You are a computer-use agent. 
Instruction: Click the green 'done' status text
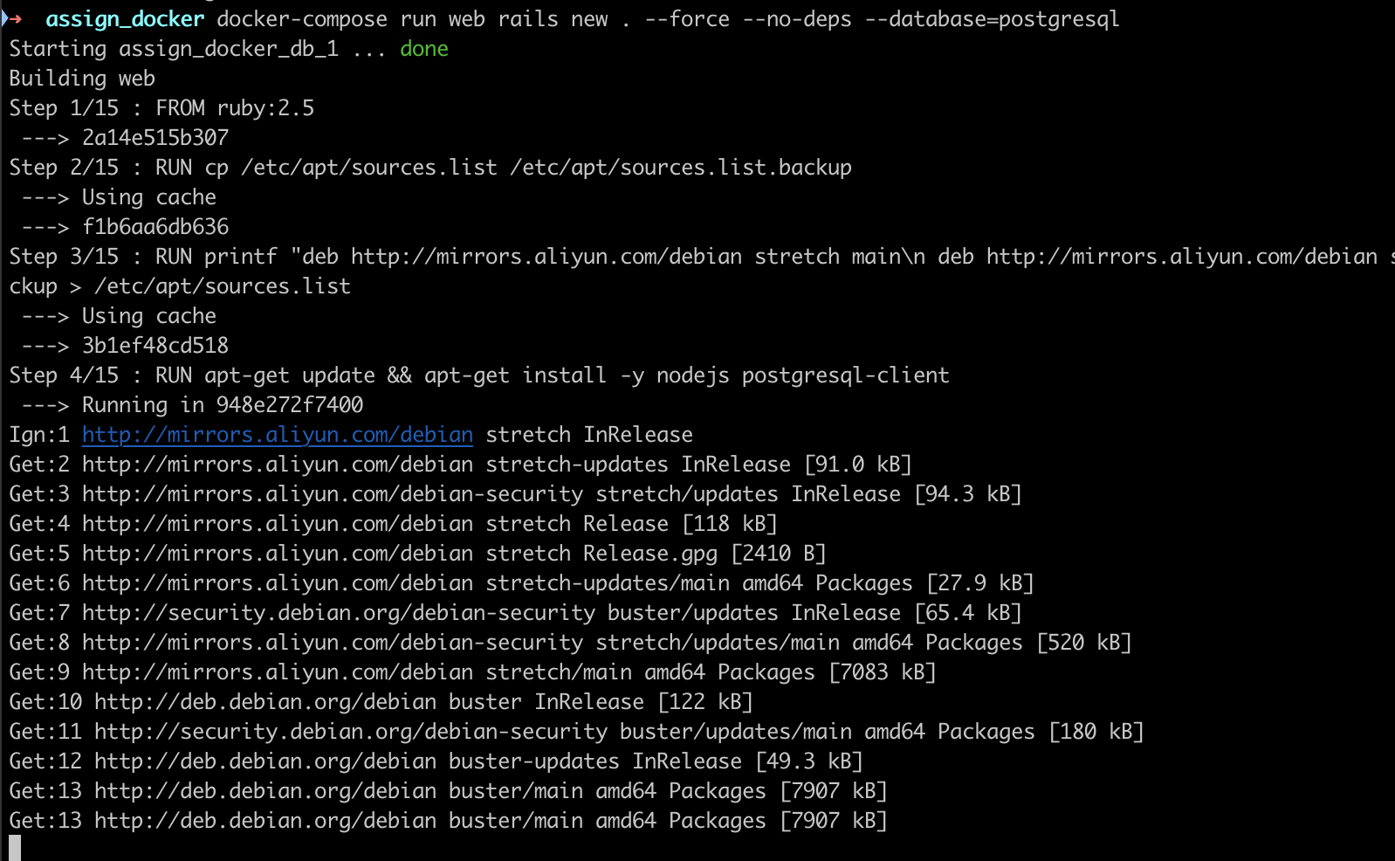(x=424, y=49)
